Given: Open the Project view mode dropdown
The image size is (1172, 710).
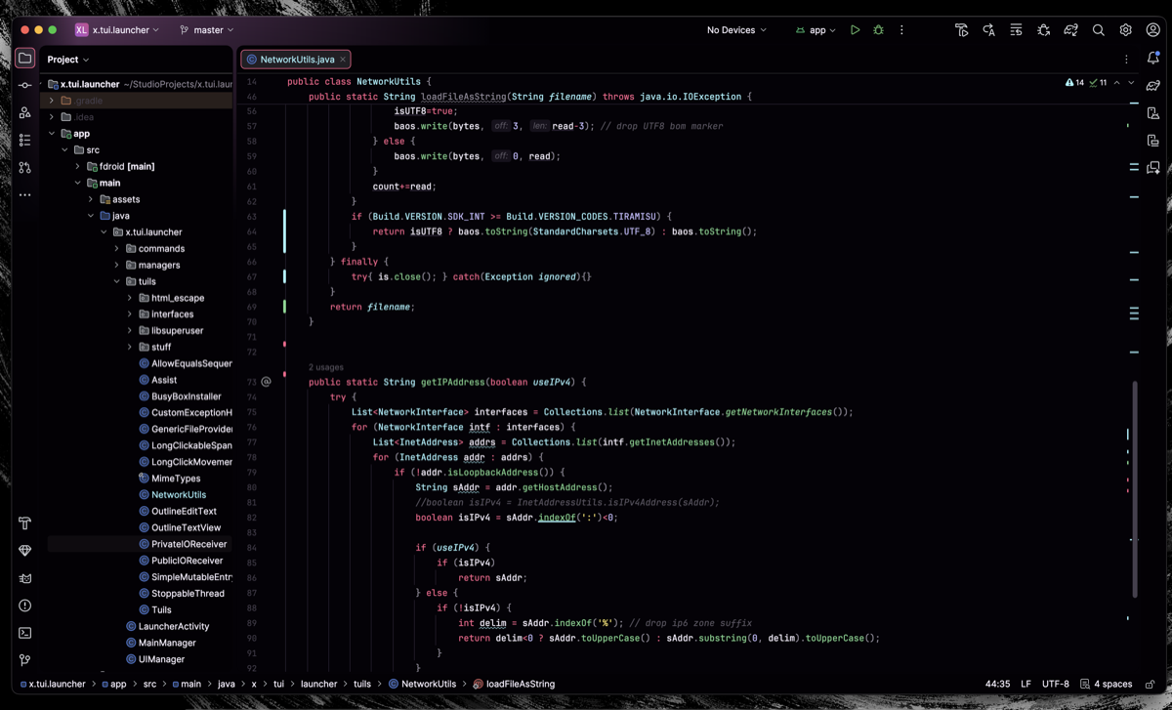Looking at the screenshot, I should coord(68,60).
